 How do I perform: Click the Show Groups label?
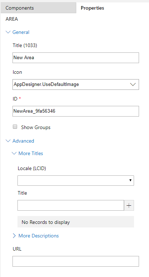(36, 127)
